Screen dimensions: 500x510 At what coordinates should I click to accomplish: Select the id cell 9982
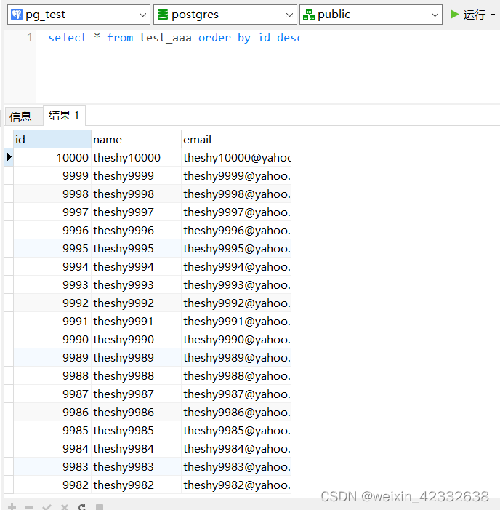click(52, 485)
